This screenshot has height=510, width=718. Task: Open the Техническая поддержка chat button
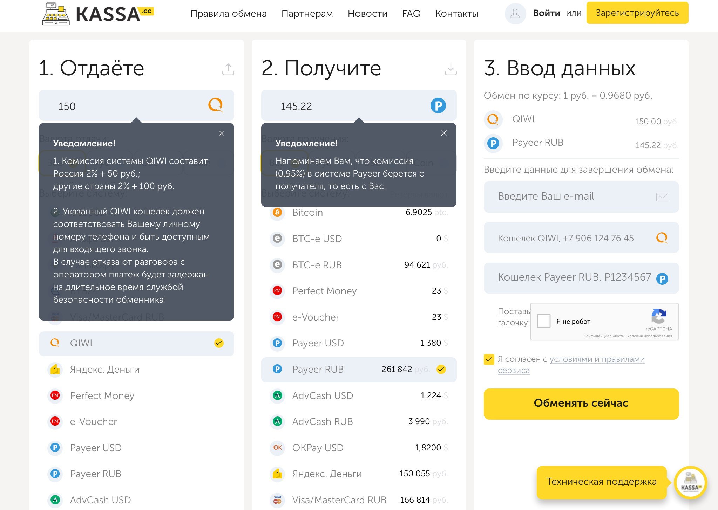tap(601, 482)
